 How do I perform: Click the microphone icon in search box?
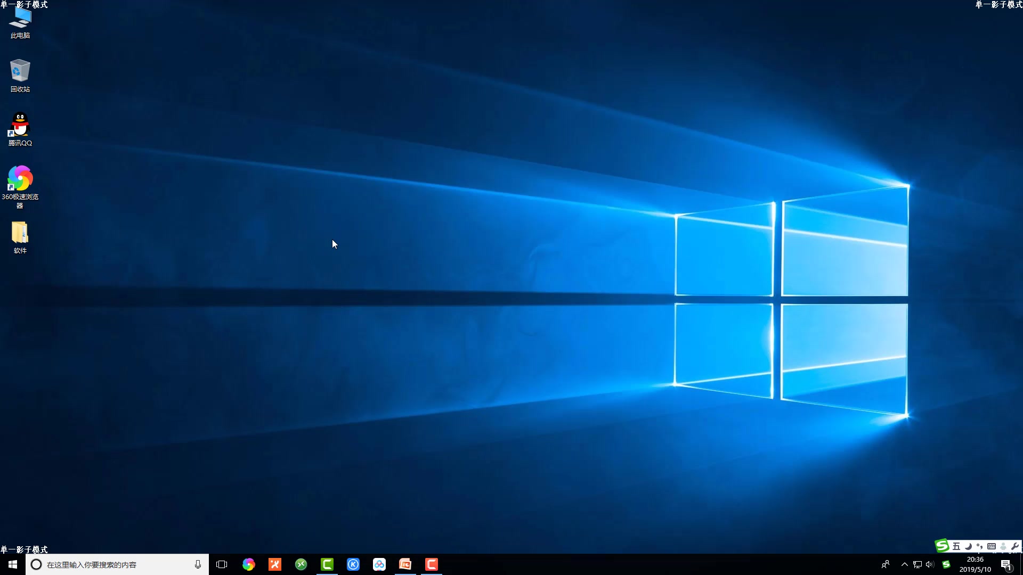point(198,564)
